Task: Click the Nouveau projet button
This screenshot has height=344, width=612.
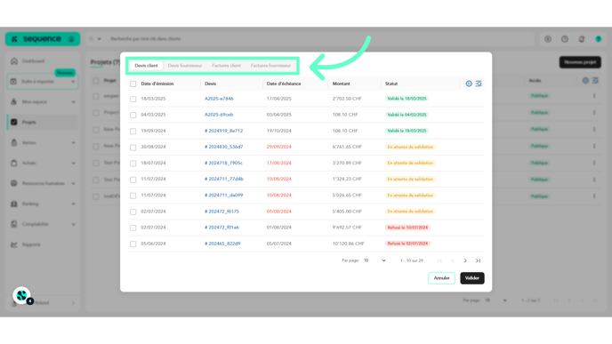Action: [580, 62]
